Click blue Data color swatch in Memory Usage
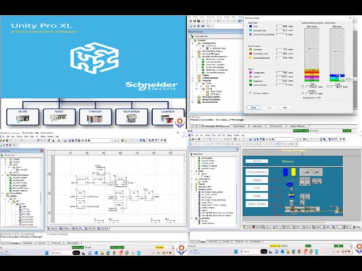Screen dimensions: 362x271 251,27
